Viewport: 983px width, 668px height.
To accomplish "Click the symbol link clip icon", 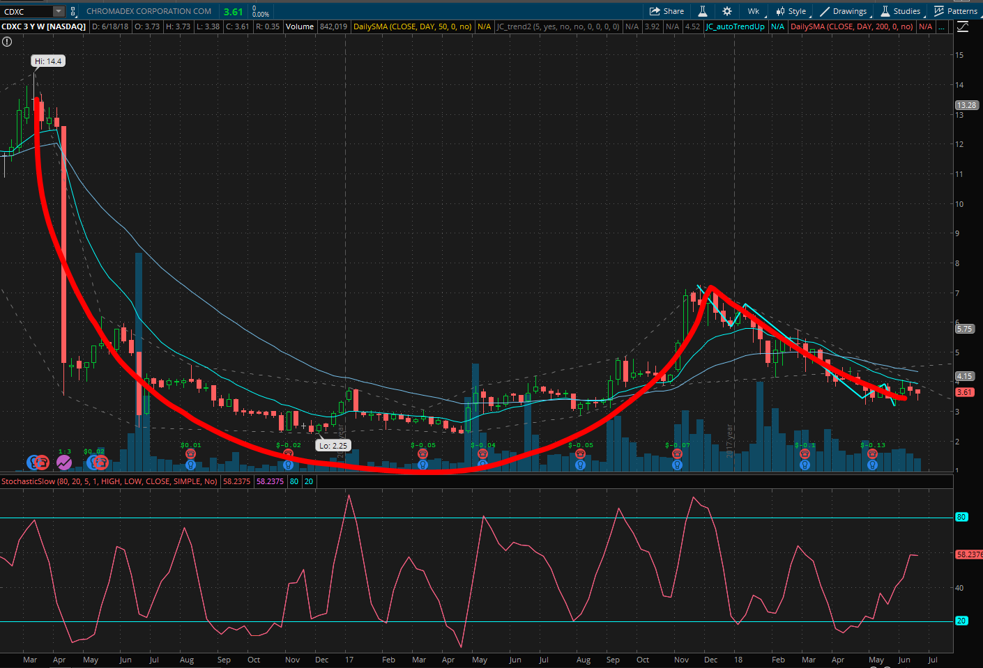I will pyautogui.click(x=73, y=11).
